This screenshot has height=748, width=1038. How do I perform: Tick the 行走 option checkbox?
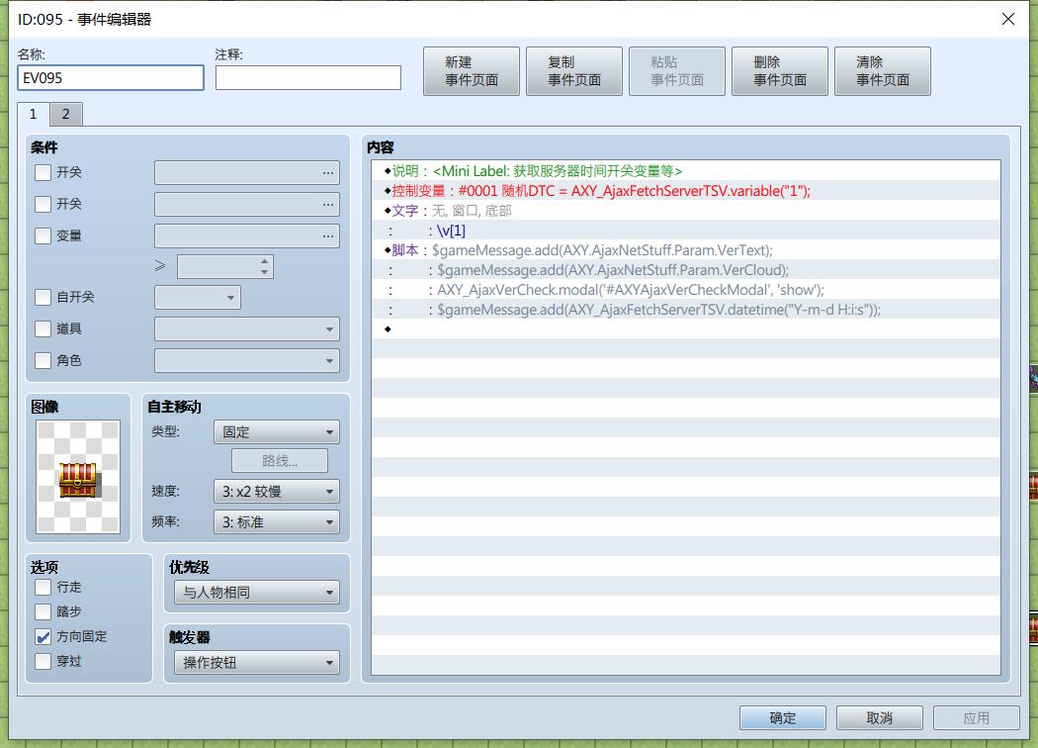pos(43,587)
